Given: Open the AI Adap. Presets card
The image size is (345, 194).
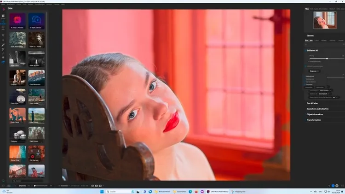Looking at the screenshot, I should click(17, 21).
